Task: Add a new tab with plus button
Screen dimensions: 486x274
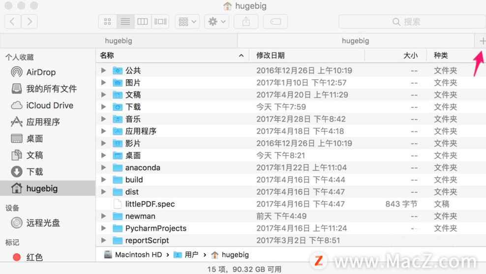Action: tap(482, 41)
